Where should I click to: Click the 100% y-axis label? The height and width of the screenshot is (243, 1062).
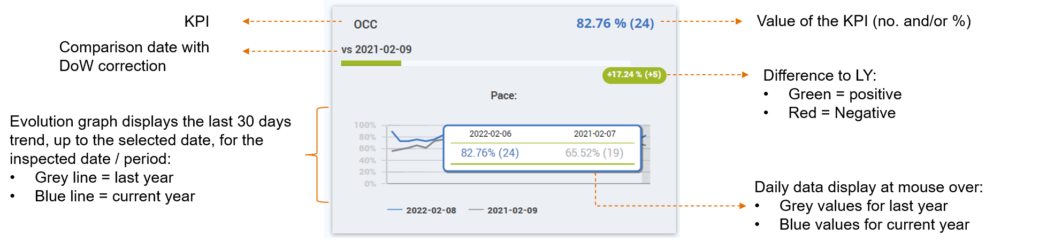click(365, 125)
